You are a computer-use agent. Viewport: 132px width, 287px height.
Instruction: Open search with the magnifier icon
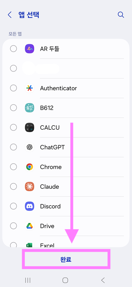pyautogui.click(x=121, y=15)
